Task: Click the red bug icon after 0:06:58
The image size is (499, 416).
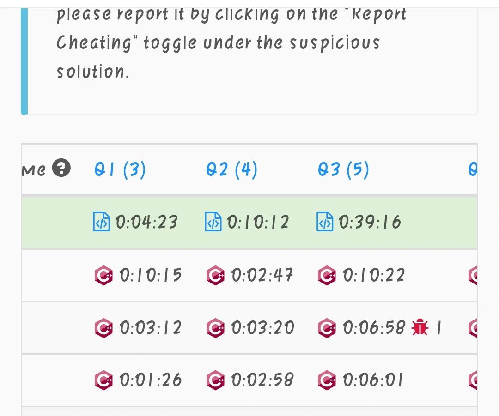Action: [x=420, y=327]
